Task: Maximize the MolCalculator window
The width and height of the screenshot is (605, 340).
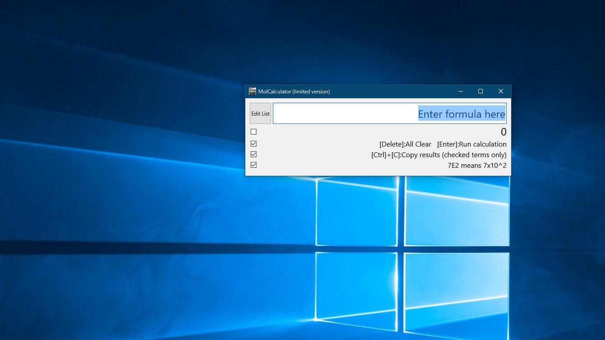Action: (x=481, y=91)
